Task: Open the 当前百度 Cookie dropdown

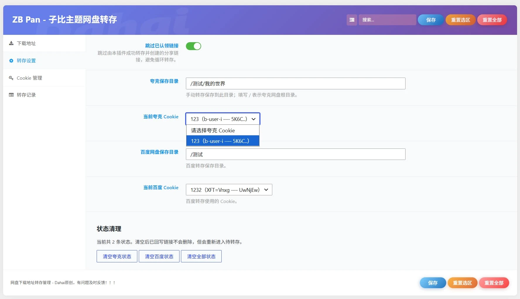Action: pos(229,190)
